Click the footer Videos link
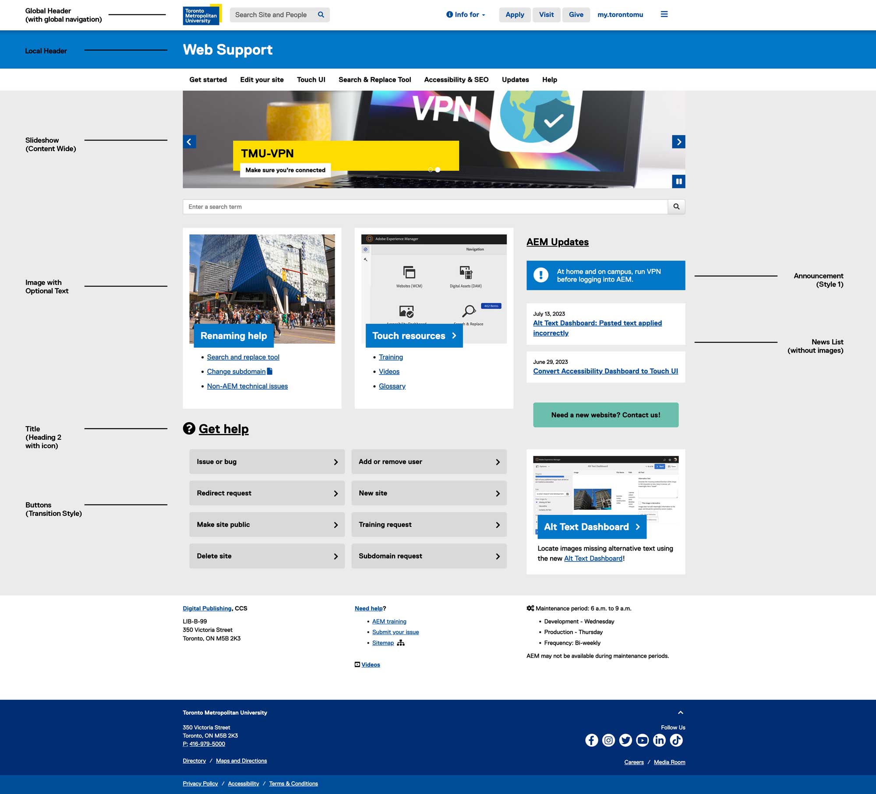Viewport: 876px width, 794px height. 371,664
